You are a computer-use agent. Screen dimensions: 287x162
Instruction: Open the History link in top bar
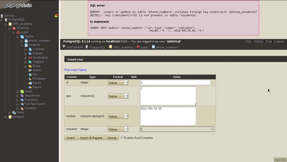(x=258, y=41)
